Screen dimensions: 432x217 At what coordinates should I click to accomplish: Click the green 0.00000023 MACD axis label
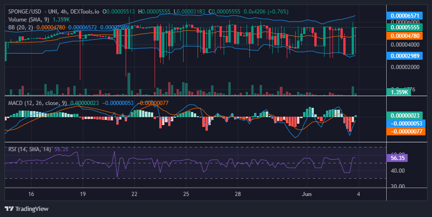pos(405,115)
